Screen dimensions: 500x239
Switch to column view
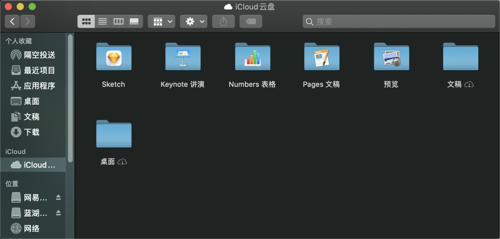119,21
